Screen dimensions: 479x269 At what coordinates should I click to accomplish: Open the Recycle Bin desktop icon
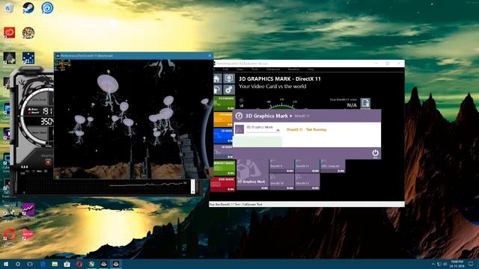click(x=9, y=7)
